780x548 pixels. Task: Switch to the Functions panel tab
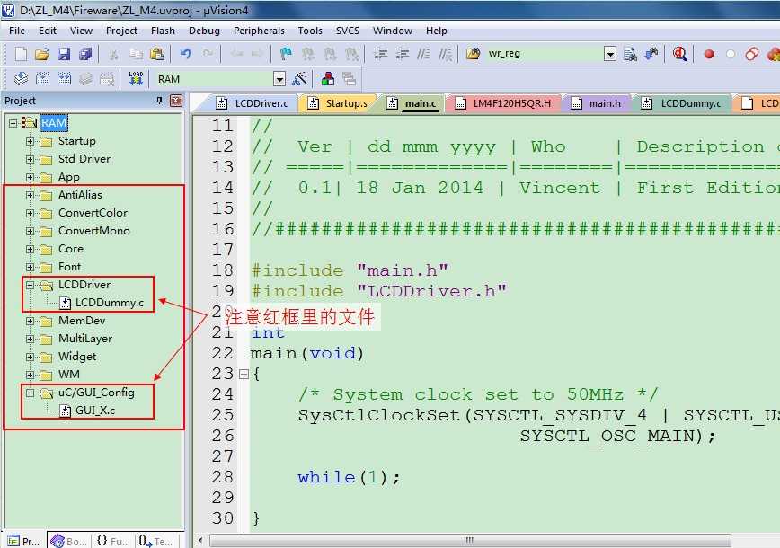[113, 541]
